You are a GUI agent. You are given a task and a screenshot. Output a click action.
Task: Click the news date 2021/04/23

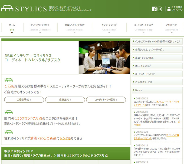[x=142, y=132]
